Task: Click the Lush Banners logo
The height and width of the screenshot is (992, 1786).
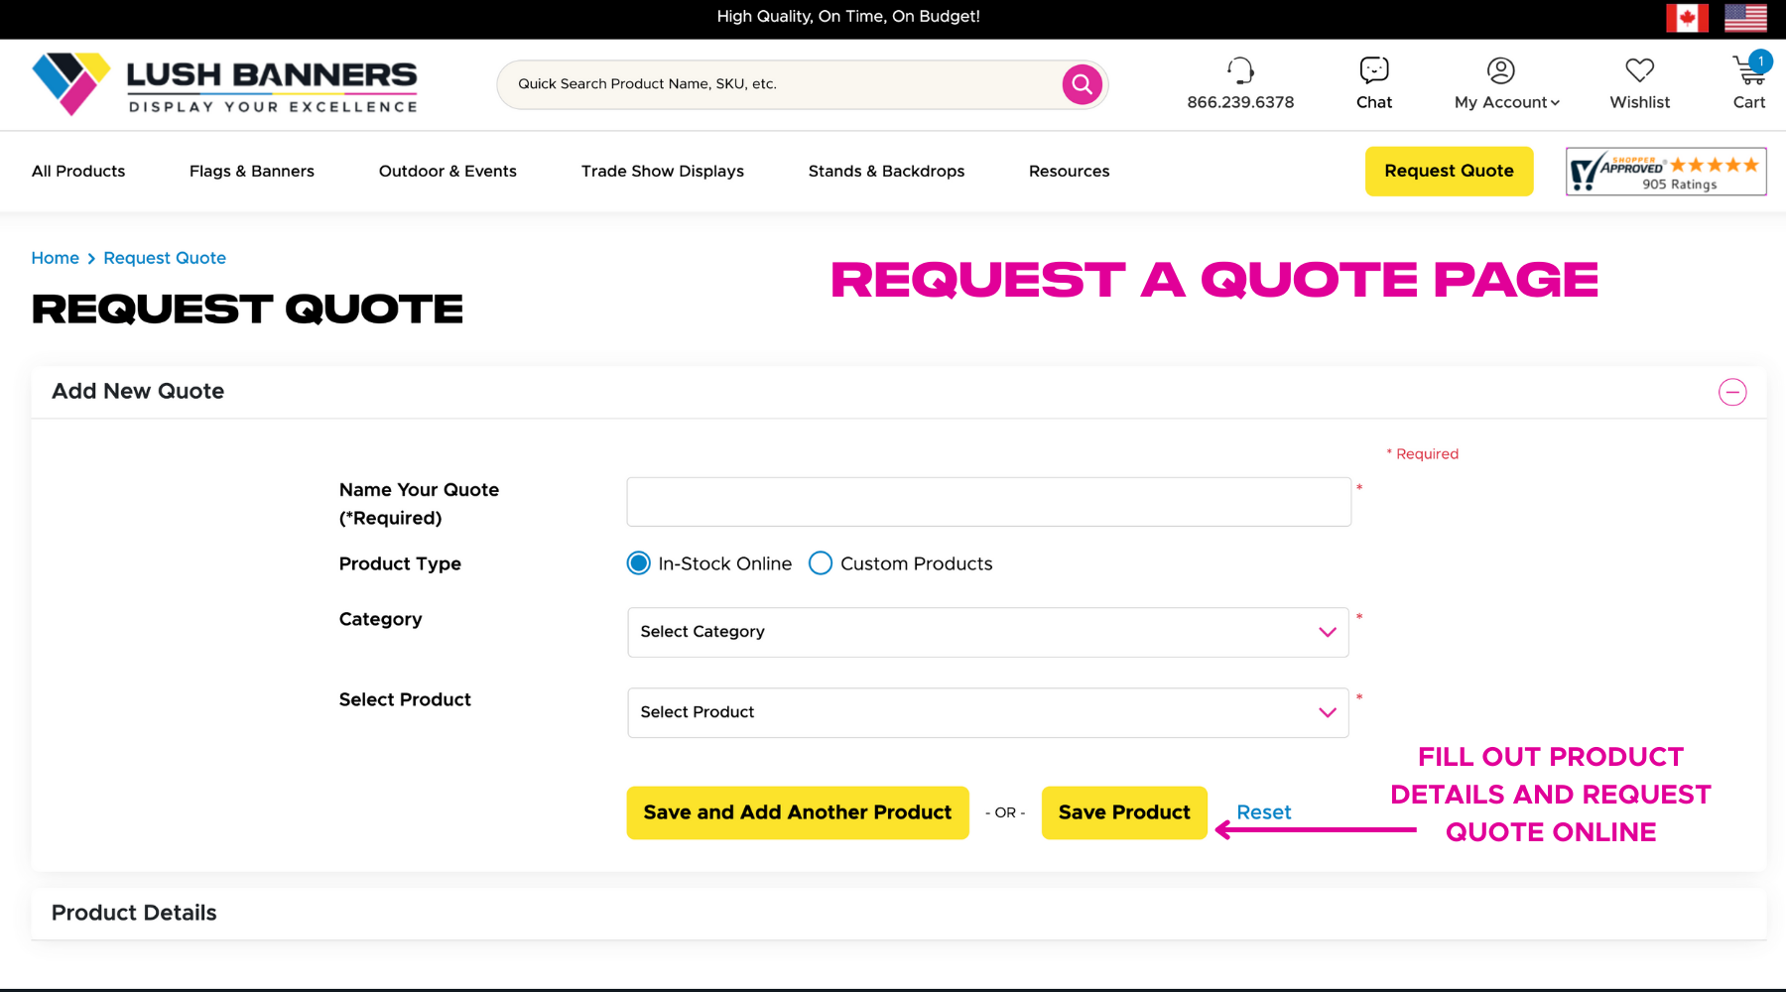Action: (x=224, y=84)
